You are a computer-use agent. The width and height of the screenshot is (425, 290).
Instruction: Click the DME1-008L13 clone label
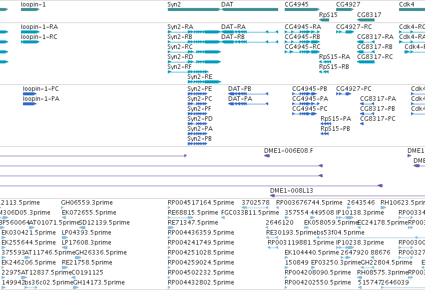pyautogui.click(x=291, y=191)
